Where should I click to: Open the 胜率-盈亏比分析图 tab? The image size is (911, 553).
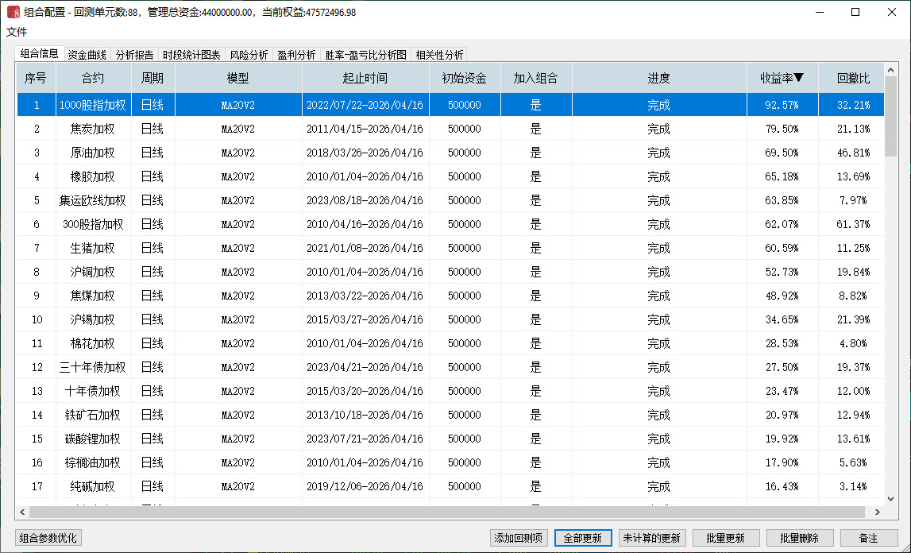pos(365,55)
